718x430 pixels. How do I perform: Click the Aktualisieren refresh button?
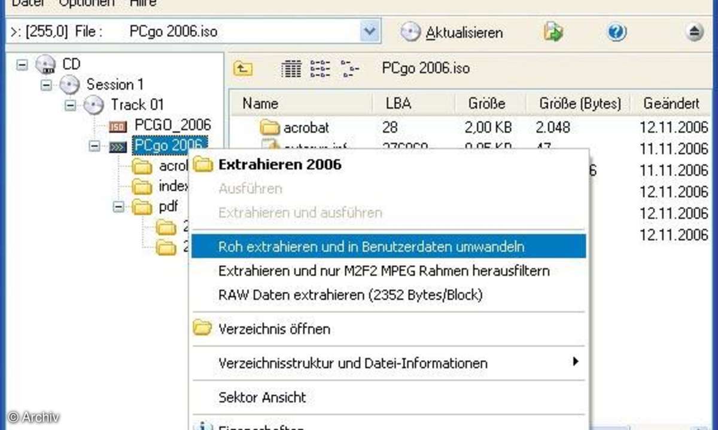coord(452,32)
